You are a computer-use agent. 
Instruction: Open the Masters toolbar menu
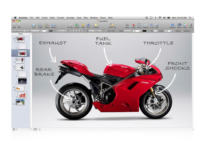tap(54, 26)
